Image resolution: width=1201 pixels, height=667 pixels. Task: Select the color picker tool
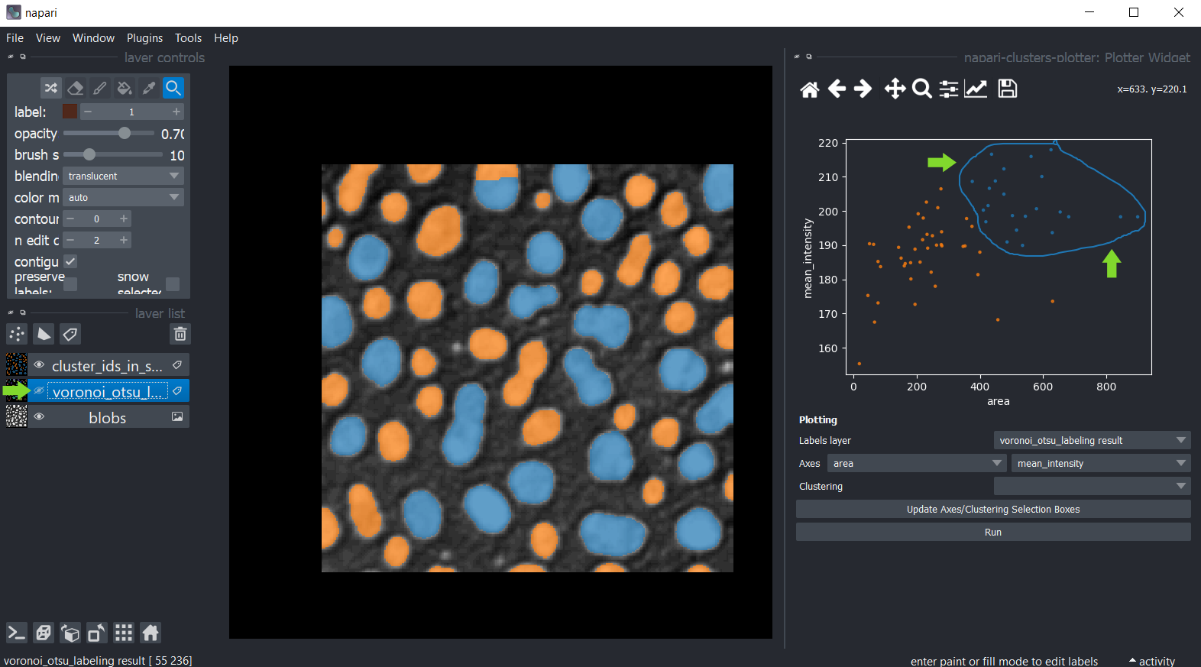(x=149, y=88)
